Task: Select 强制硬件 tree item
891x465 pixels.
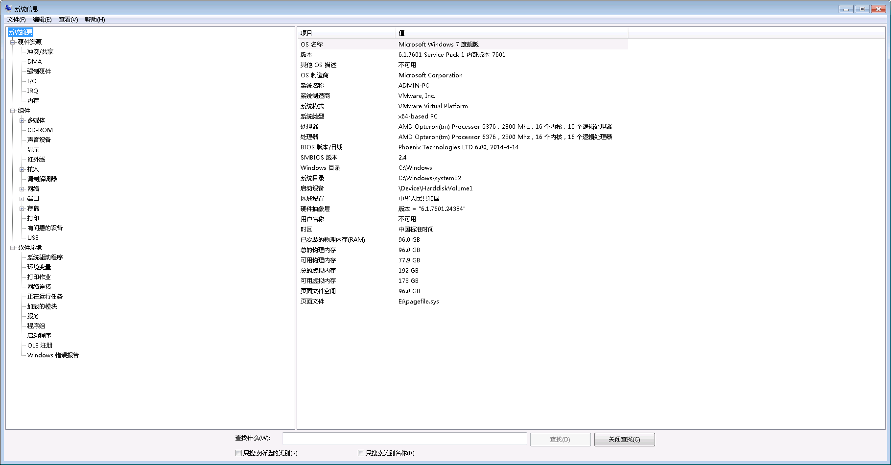Action: click(39, 71)
